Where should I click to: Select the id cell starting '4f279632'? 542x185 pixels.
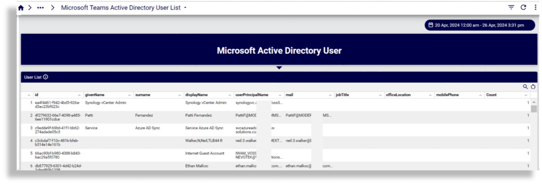point(57,117)
